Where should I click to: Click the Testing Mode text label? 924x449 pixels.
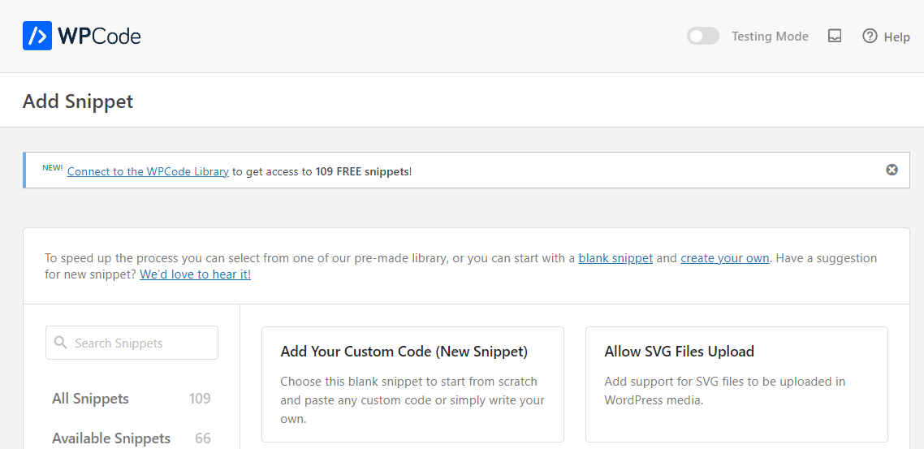[x=770, y=37]
